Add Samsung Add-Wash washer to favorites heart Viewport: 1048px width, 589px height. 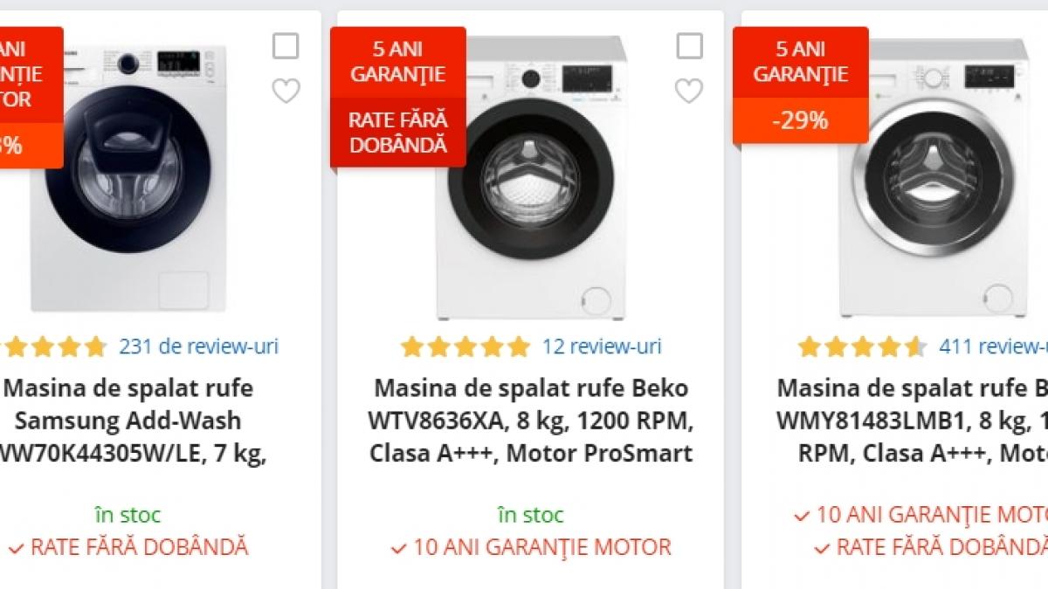pos(286,91)
